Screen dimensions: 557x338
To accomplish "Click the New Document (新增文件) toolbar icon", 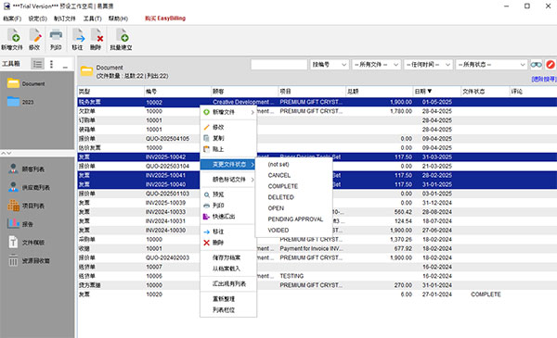I will tap(12, 39).
